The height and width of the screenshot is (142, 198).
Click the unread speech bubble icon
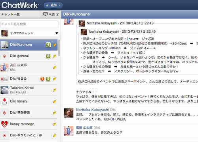coord(45,14)
